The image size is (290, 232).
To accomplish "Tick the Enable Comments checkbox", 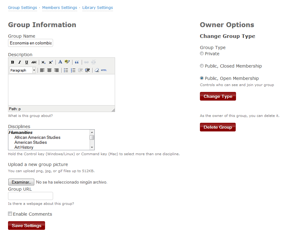I will pyautogui.click(x=10, y=214).
